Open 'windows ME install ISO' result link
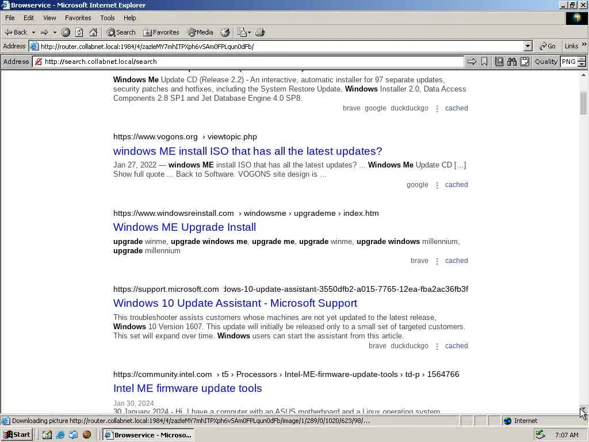This screenshot has height=442, width=589. (247, 151)
